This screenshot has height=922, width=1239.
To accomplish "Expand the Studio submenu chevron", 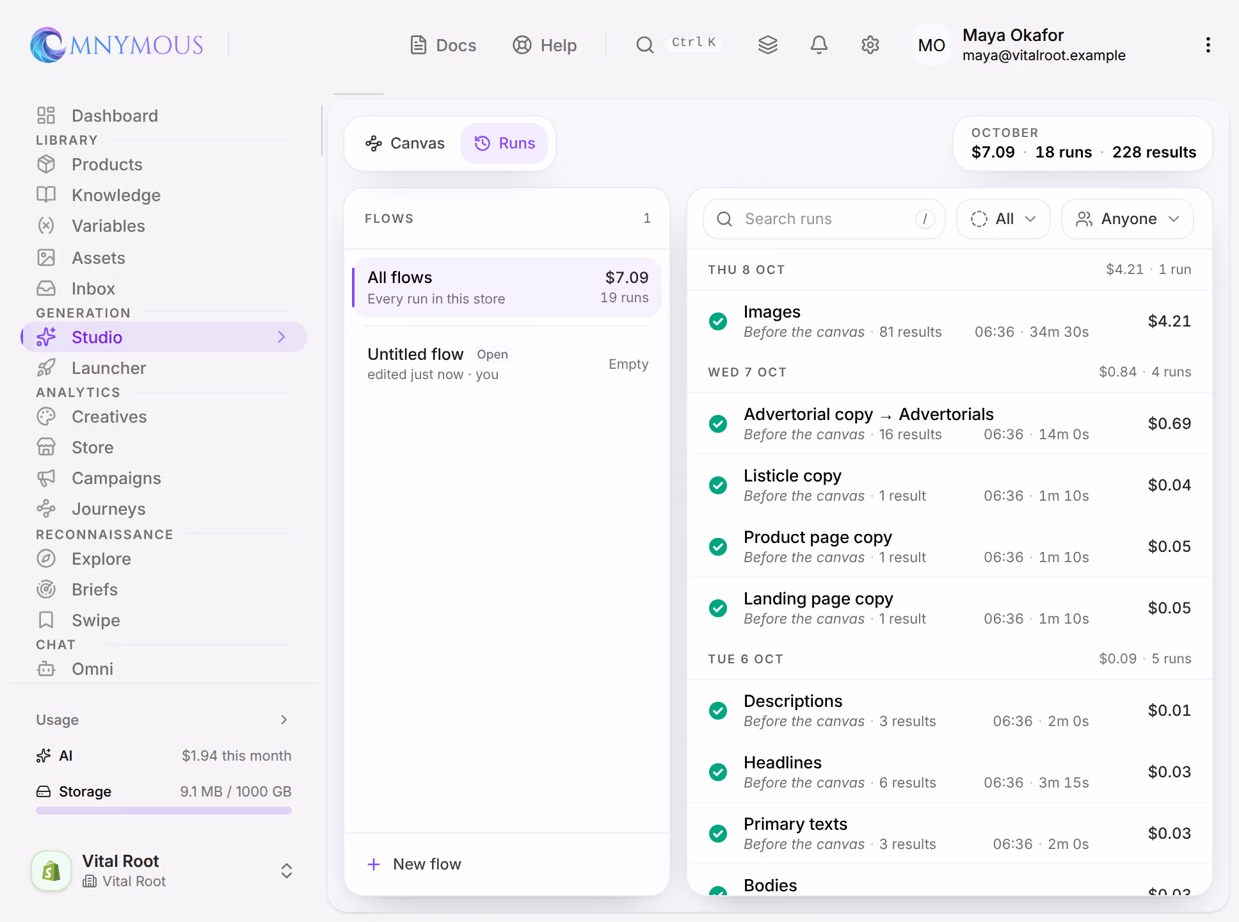I will (x=282, y=337).
